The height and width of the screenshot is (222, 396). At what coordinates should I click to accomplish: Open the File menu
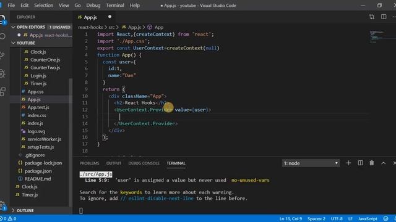[x=11, y=6]
